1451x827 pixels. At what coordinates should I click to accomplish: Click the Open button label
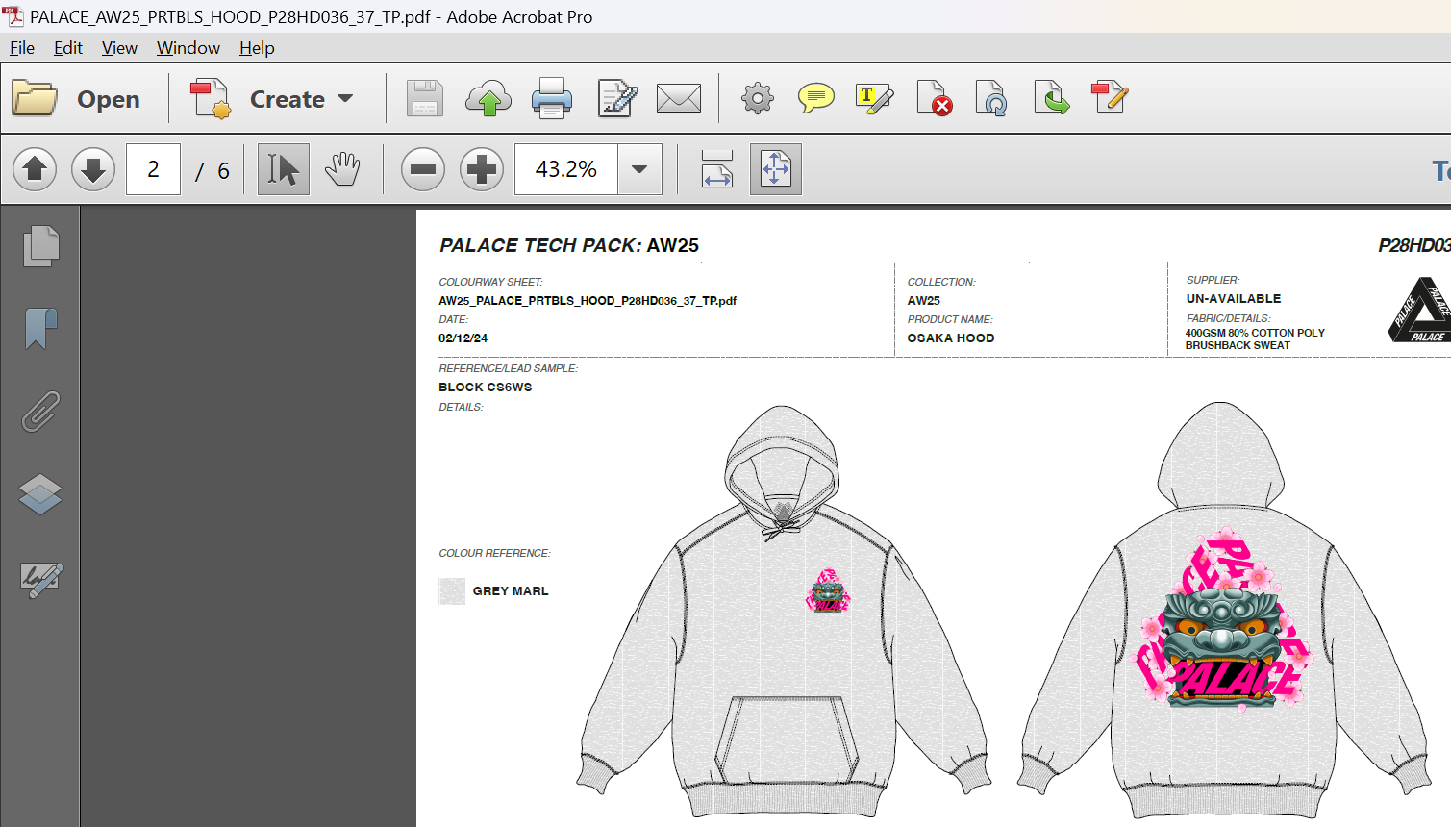[x=109, y=99]
